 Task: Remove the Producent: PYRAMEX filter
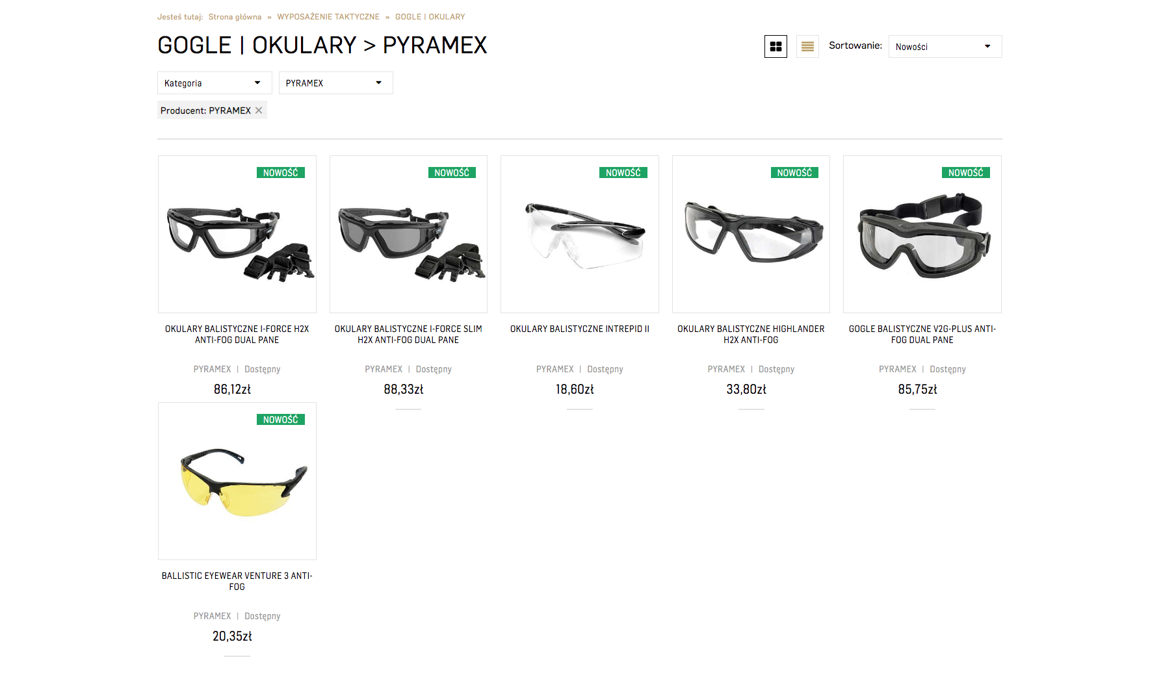point(259,110)
